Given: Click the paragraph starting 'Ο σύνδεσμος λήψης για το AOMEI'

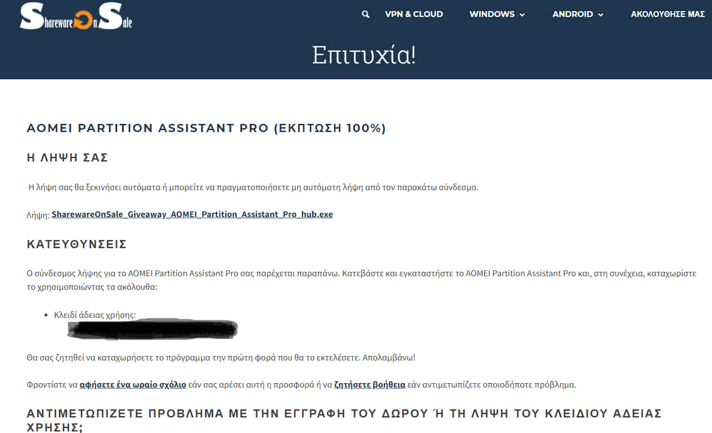Looking at the screenshot, I should click(x=361, y=280).
